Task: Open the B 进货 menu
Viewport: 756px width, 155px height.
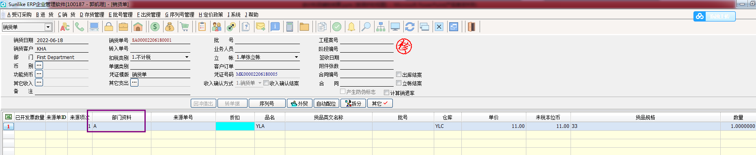Action: coord(45,15)
